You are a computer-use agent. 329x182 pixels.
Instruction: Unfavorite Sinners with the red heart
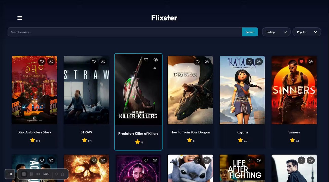[x=301, y=62]
